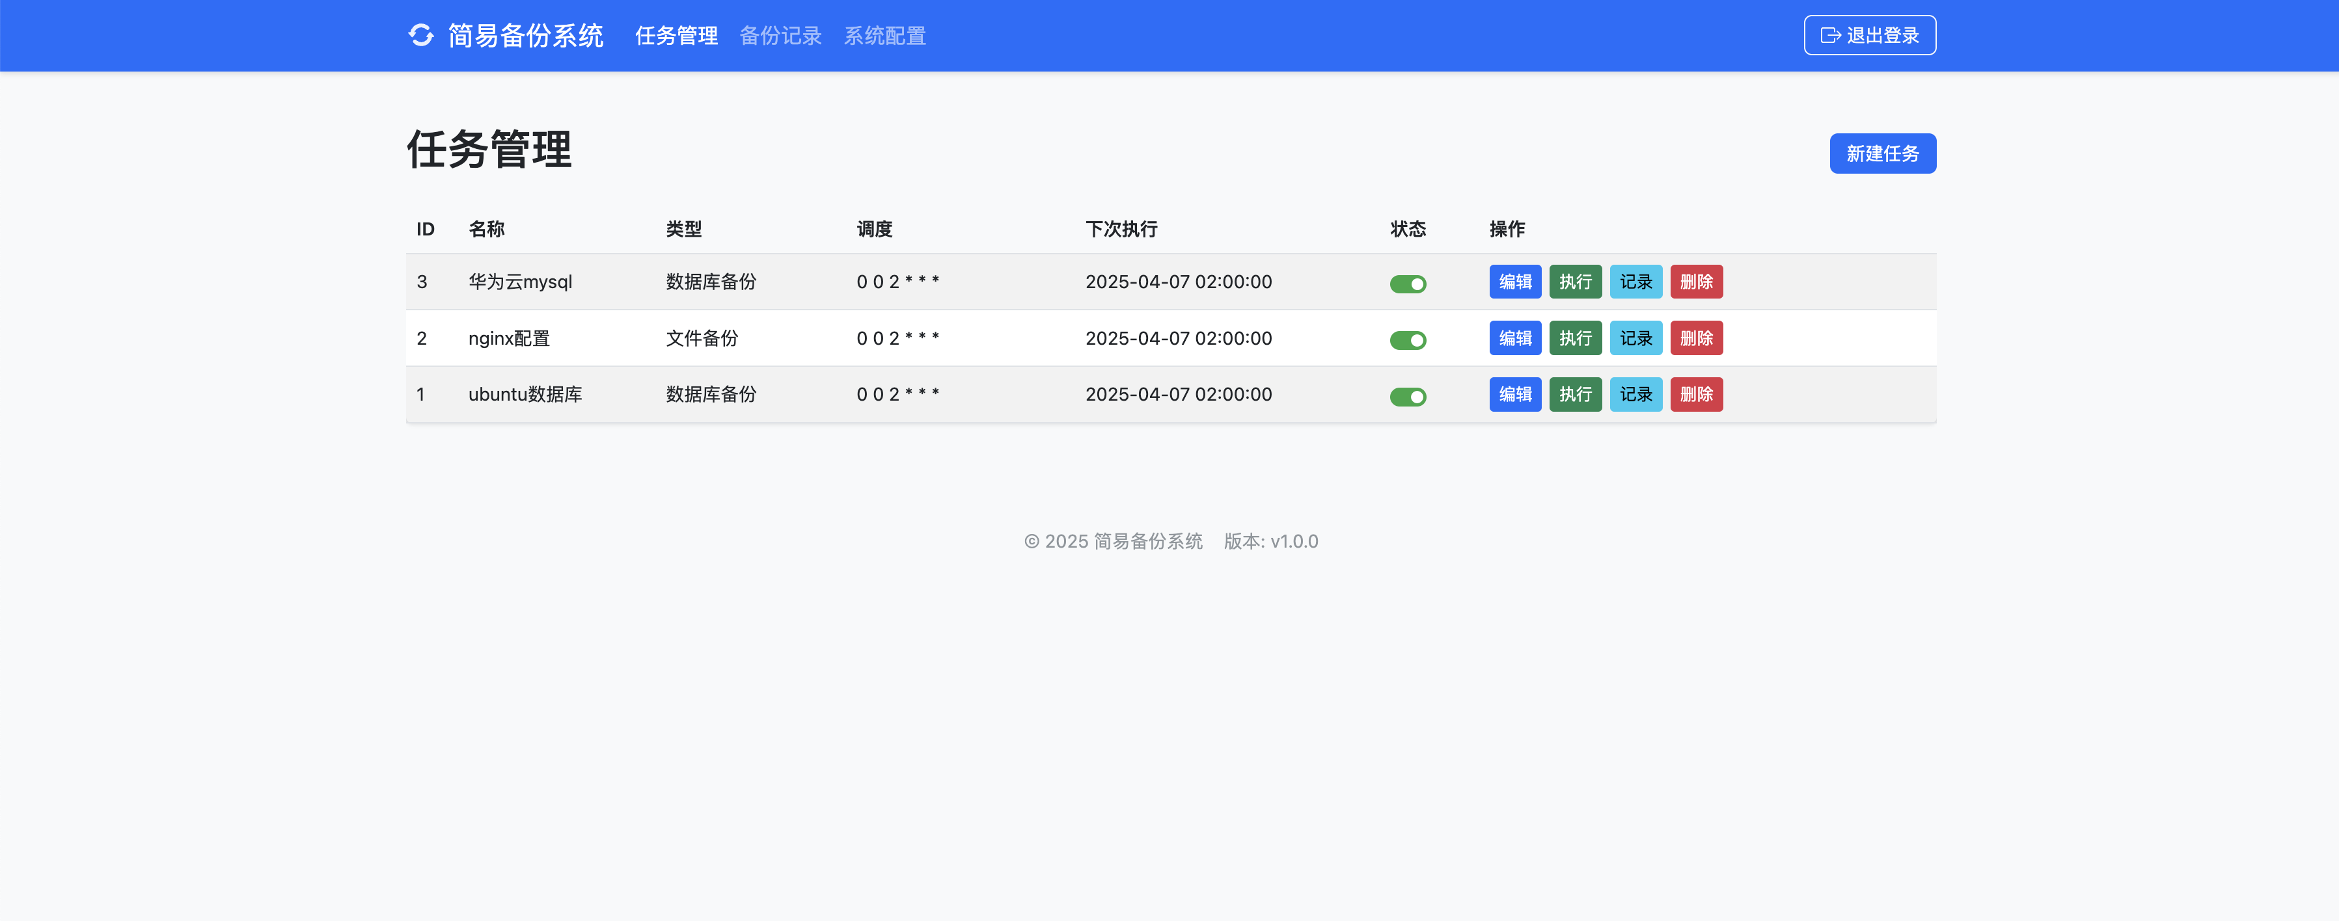Click the nginx配置 task name cell
This screenshot has height=921, width=2339.
point(508,338)
